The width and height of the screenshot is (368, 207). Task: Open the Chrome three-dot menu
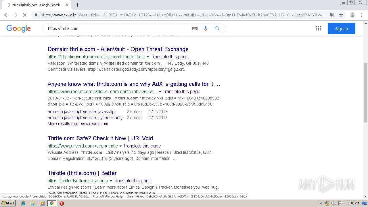click(x=362, y=15)
